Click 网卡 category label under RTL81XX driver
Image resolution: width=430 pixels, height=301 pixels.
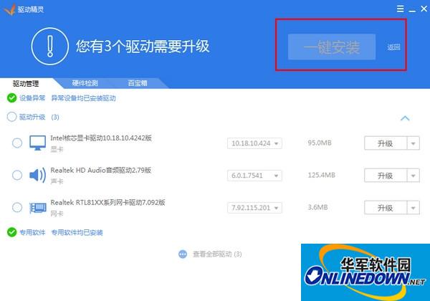pyautogui.click(x=57, y=214)
